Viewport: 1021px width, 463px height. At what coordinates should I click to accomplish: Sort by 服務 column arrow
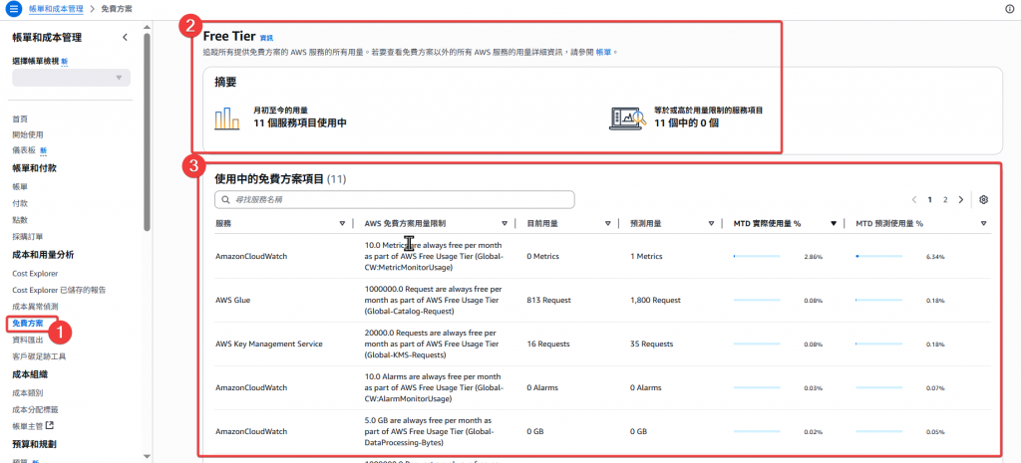342,223
